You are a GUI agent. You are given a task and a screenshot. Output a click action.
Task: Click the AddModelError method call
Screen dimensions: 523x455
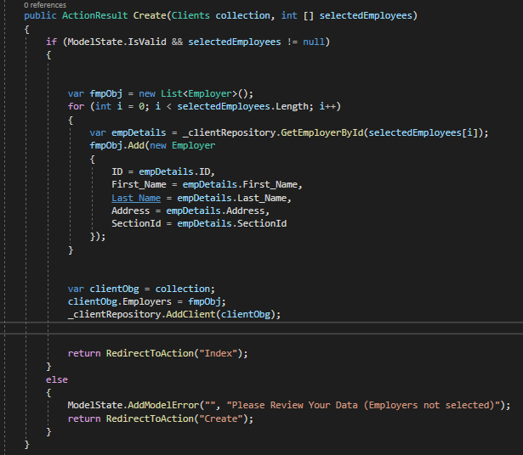click(163, 406)
